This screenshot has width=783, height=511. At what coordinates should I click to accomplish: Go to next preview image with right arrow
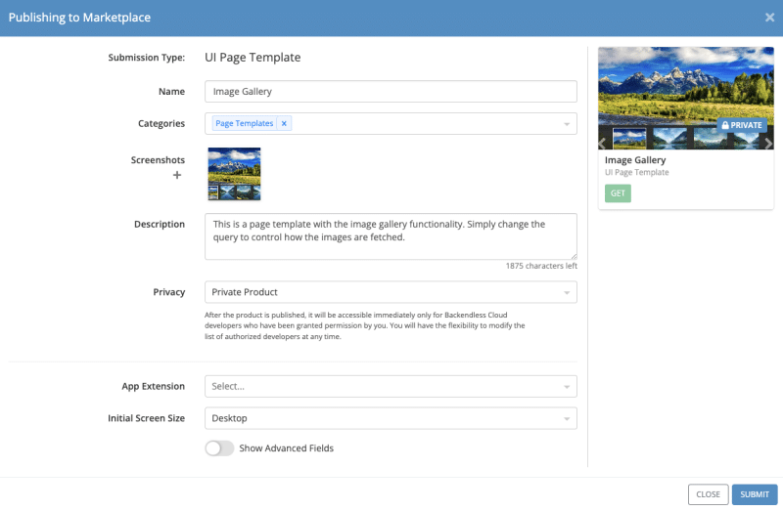(768, 143)
